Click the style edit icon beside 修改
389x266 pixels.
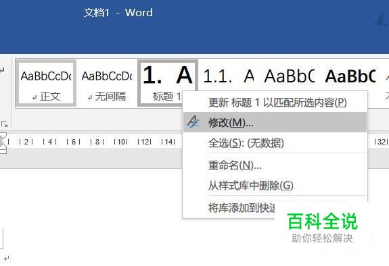click(193, 122)
